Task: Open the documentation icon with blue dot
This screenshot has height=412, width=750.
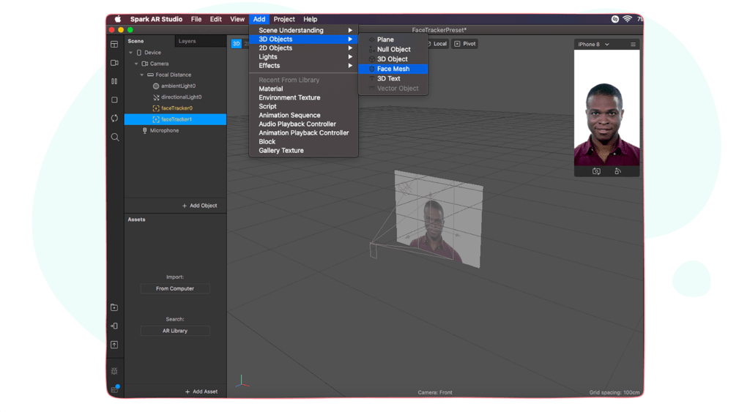Action: 115,389
